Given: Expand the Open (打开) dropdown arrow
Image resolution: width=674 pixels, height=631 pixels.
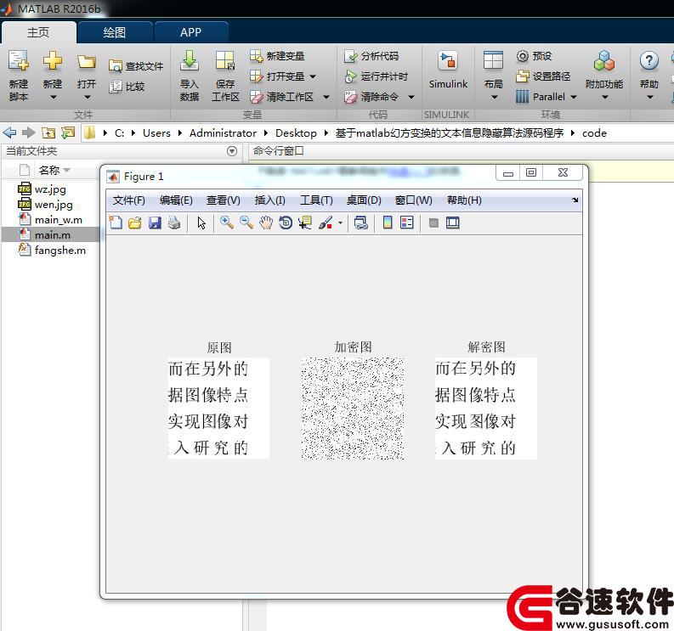Looking at the screenshot, I should pos(88,97).
